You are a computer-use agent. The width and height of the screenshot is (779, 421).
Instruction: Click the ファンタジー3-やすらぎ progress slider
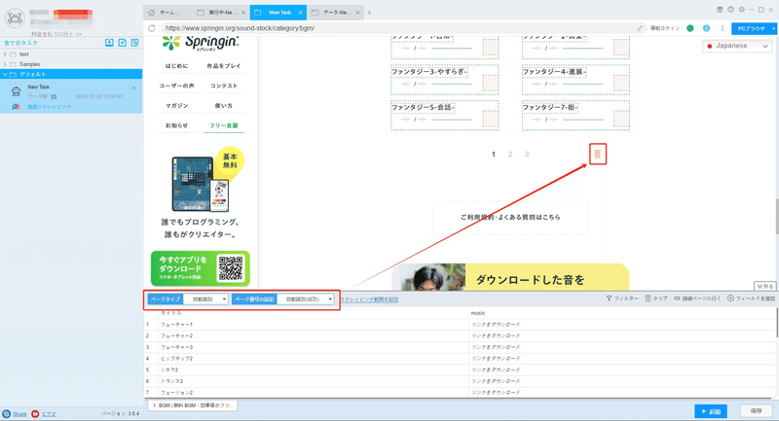click(452, 84)
